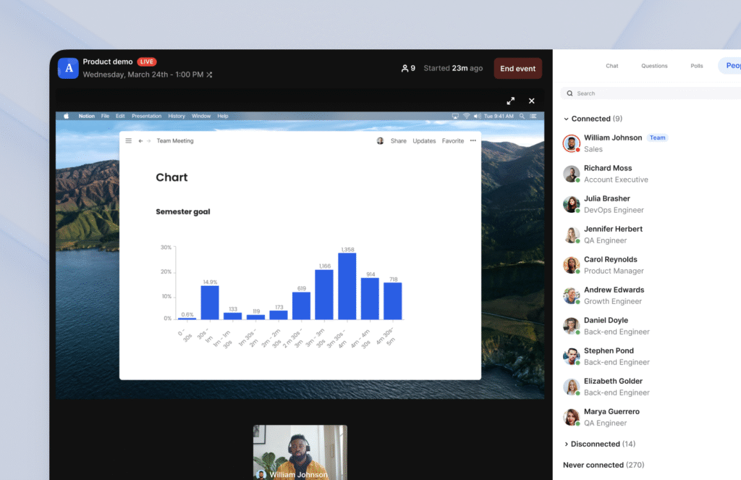Image resolution: width=741 pixels, height=480 pixels.
Task: Expand the shared screen to fullscreen
Action: point(510,101)
